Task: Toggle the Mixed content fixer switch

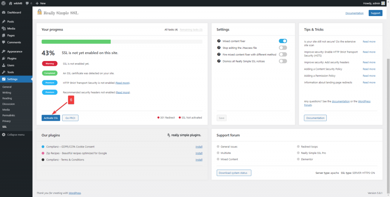Action: tap(283, 41)
